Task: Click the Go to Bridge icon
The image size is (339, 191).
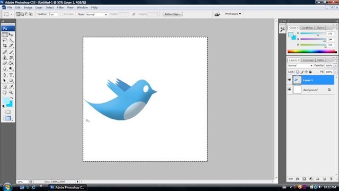Action: (x=217, y=14)
